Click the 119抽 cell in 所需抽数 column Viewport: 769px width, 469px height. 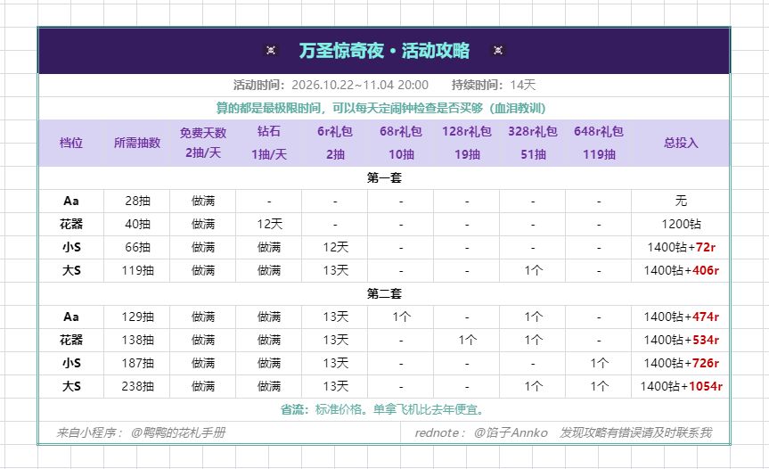click(x=137, y=270)
